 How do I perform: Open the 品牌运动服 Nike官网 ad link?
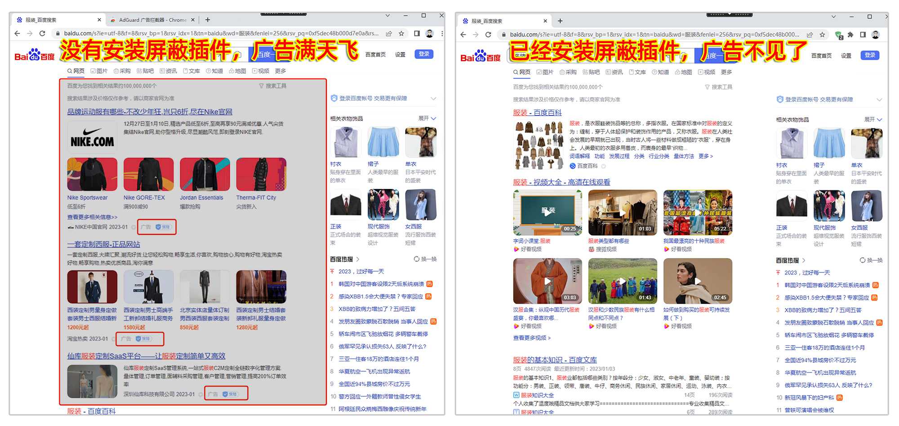coord(150,112)
